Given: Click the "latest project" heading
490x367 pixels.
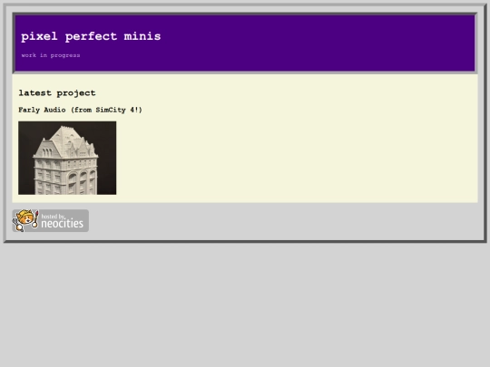Looking at the screenshot, I should (57, 93).
